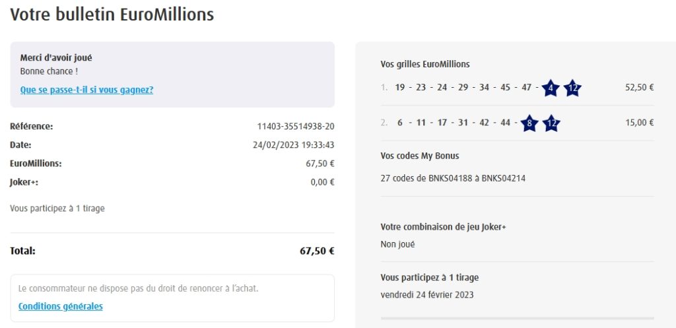
Task: Select the second grid's number sequence 6-11-17
Action: [x=422, y=122]
